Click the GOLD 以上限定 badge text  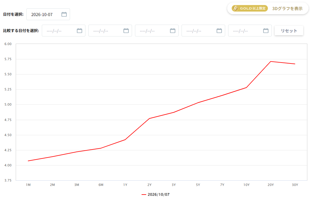coord(253,8)
